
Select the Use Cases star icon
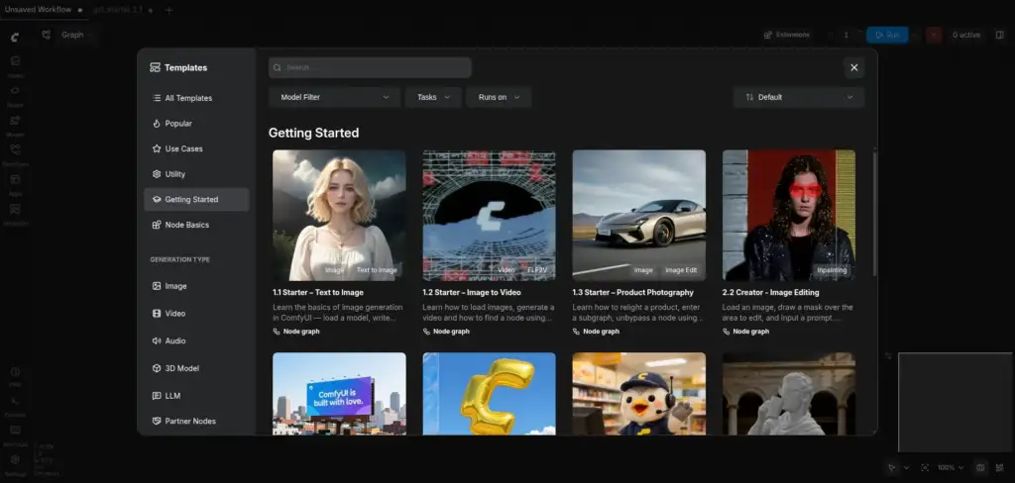pyautogui.click(x=156, y=148)
